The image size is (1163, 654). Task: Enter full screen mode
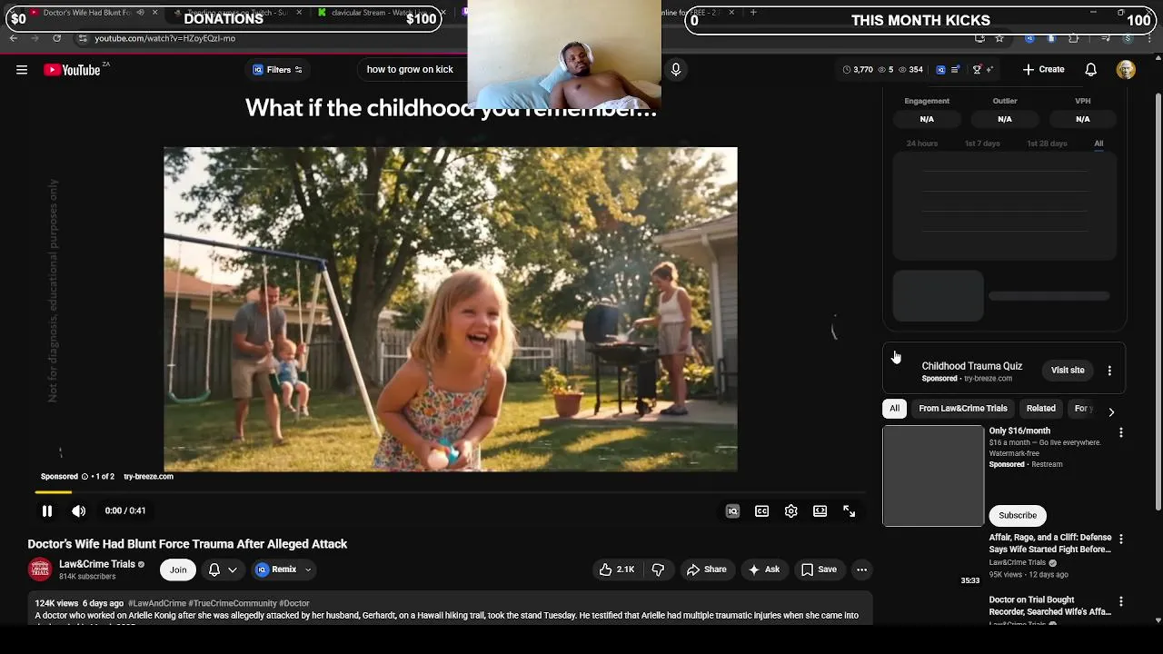[x=850, y=511]
